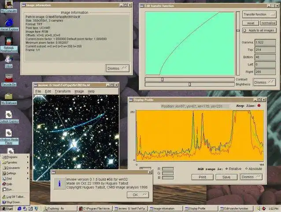Viewport: 281px width, 212px height.
Task: Switch to Display Profile taskbar button
Action: click(201, 208)
